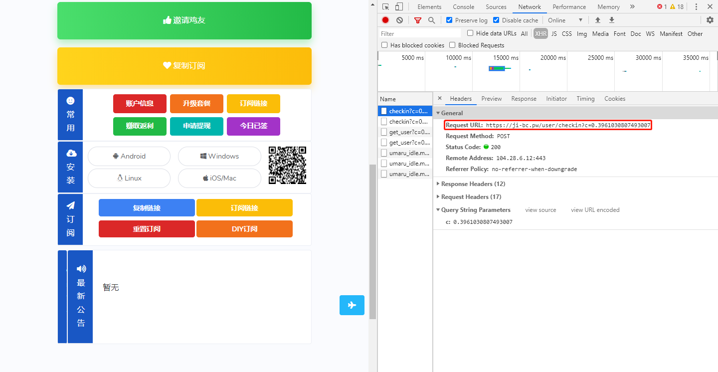Show the Timing tab
This screenshot has width=718, height=372.
(x=585, y=99)
